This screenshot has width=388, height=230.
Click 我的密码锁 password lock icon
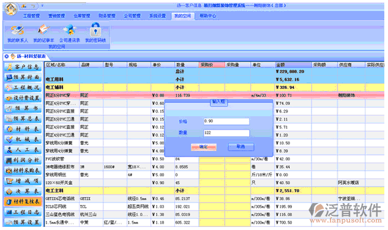click(95, 33)
